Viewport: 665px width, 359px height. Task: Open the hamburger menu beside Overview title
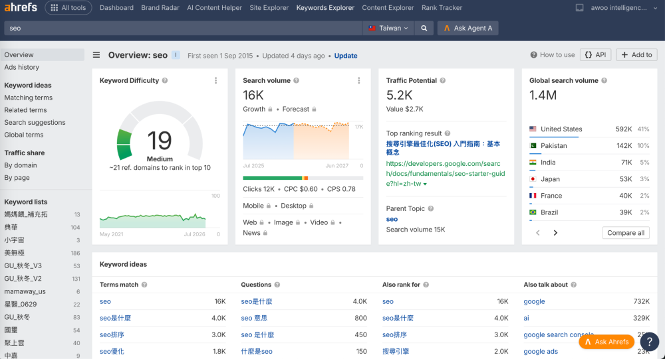coord(96,55)
